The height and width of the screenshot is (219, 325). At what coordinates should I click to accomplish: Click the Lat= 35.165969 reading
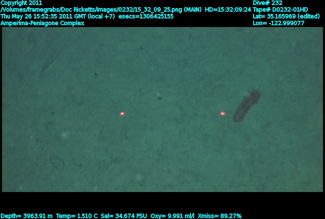click(286, 16)
